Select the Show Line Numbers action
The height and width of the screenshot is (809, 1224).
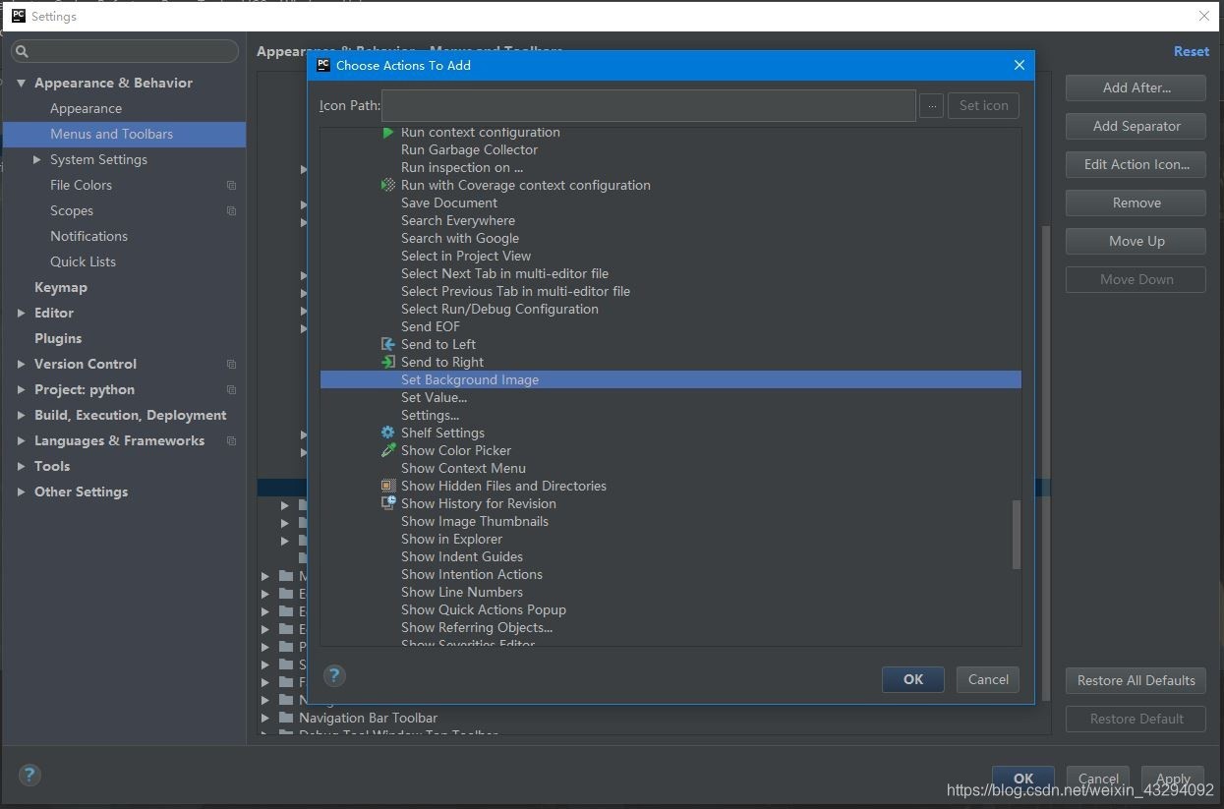(461, 592)
